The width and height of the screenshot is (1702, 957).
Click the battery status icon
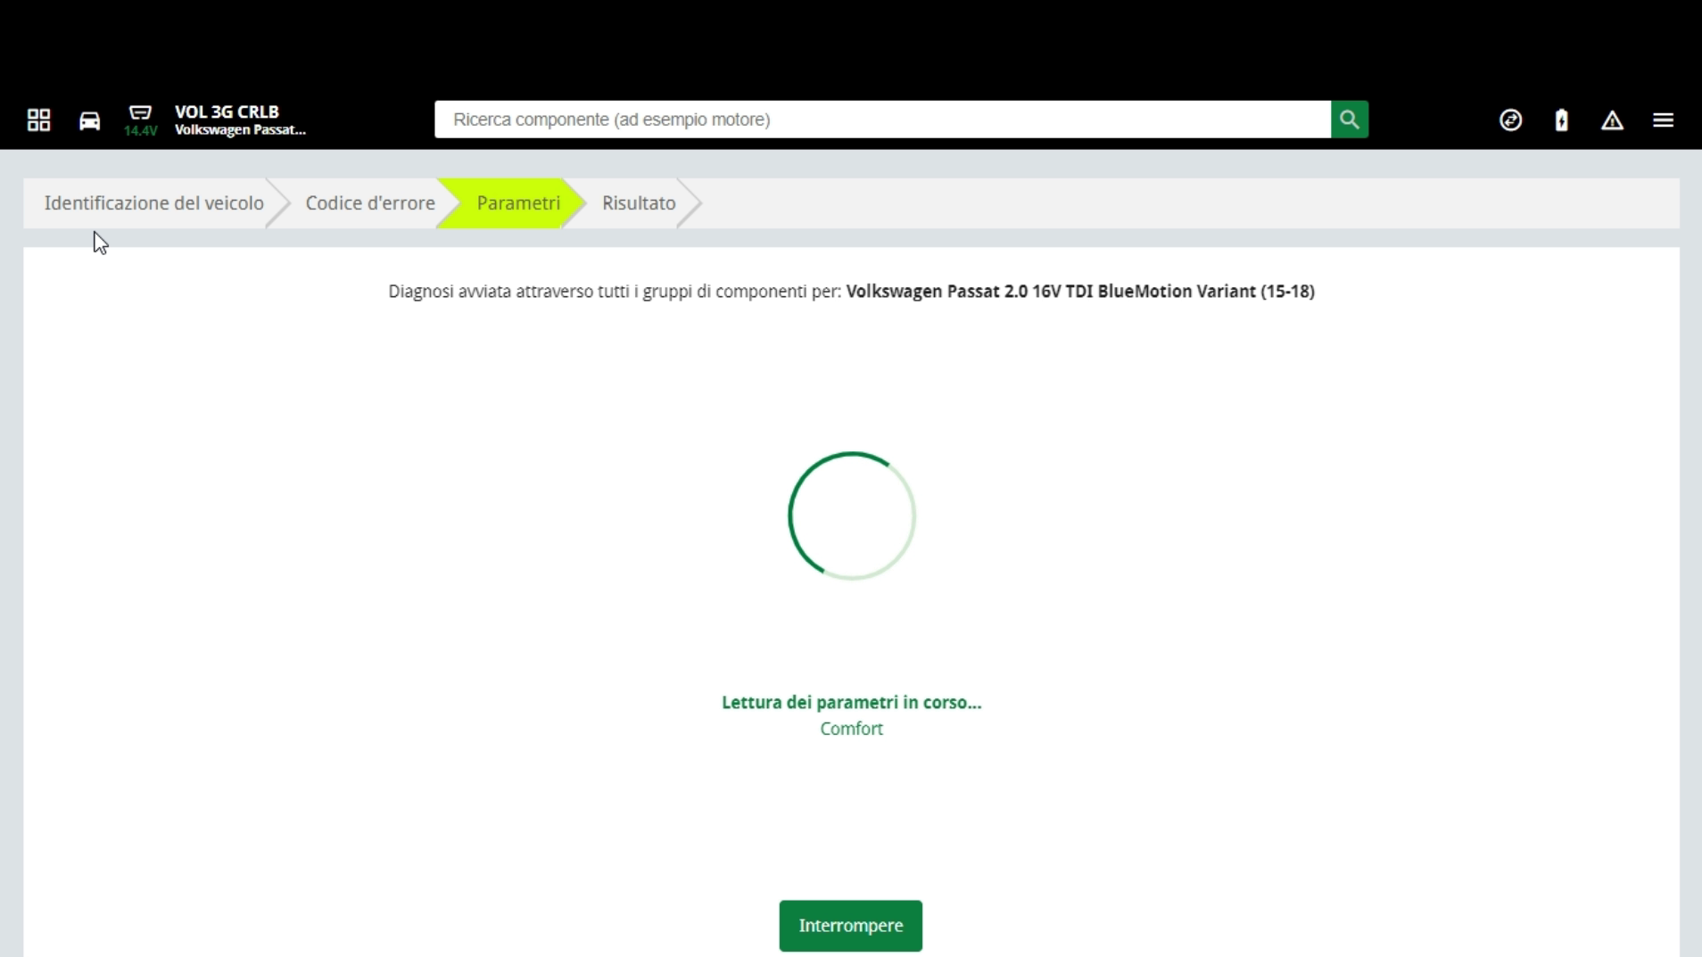click(x=1561, y=120)
